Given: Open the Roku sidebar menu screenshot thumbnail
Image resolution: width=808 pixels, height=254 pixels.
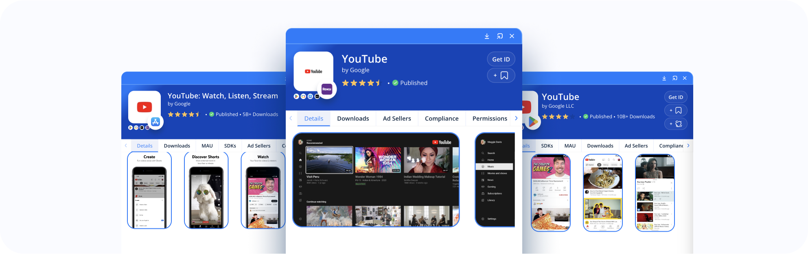Looking at the screenshot, I should (x=495, y=180).
